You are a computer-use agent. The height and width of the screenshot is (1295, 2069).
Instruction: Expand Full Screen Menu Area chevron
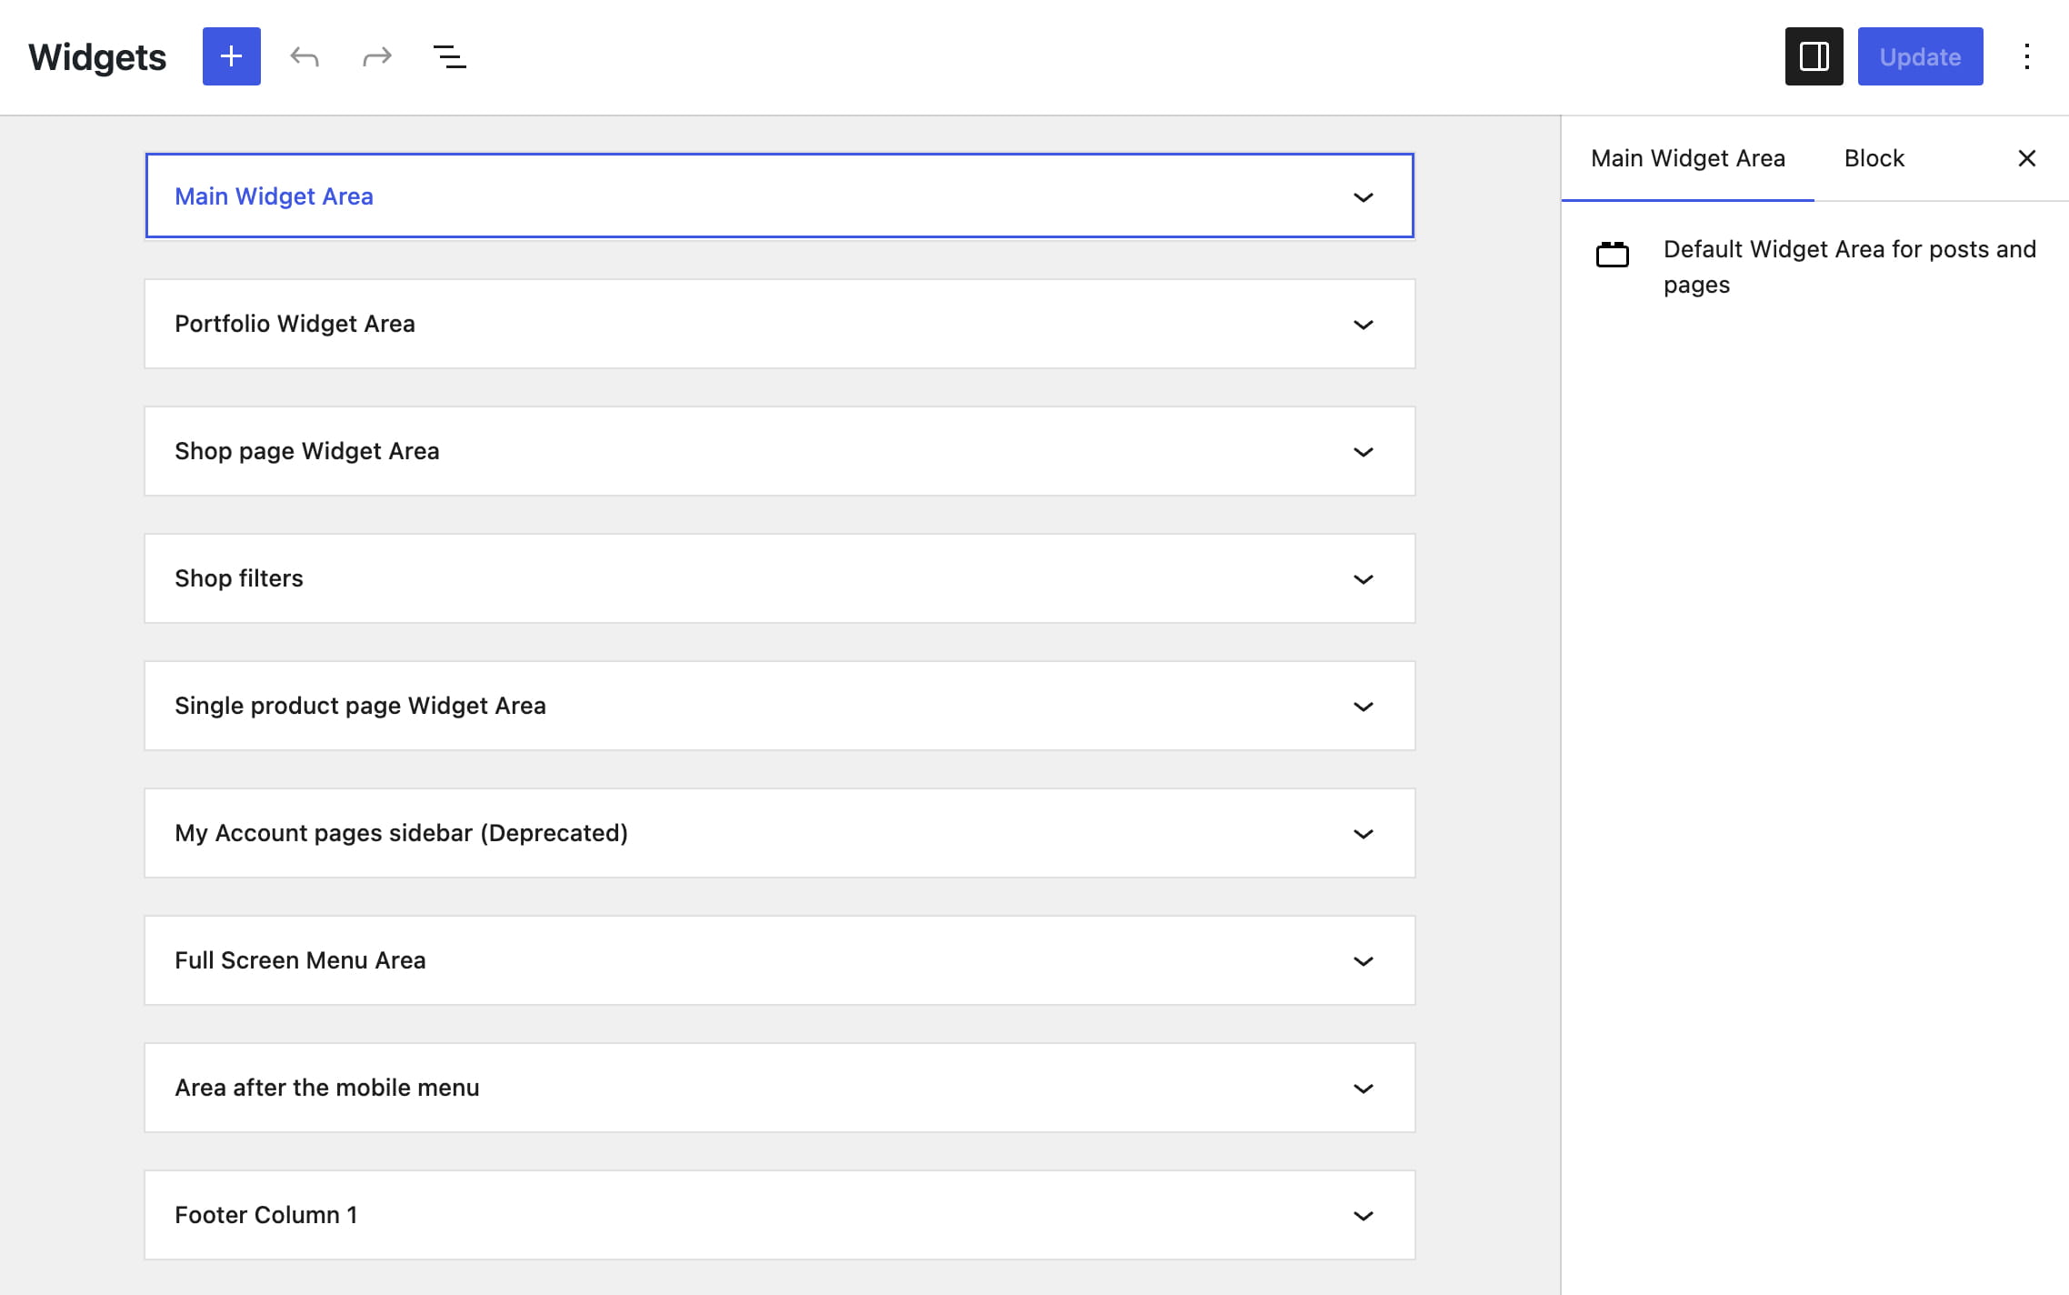pyautogui.click(x=1363, y=960)
